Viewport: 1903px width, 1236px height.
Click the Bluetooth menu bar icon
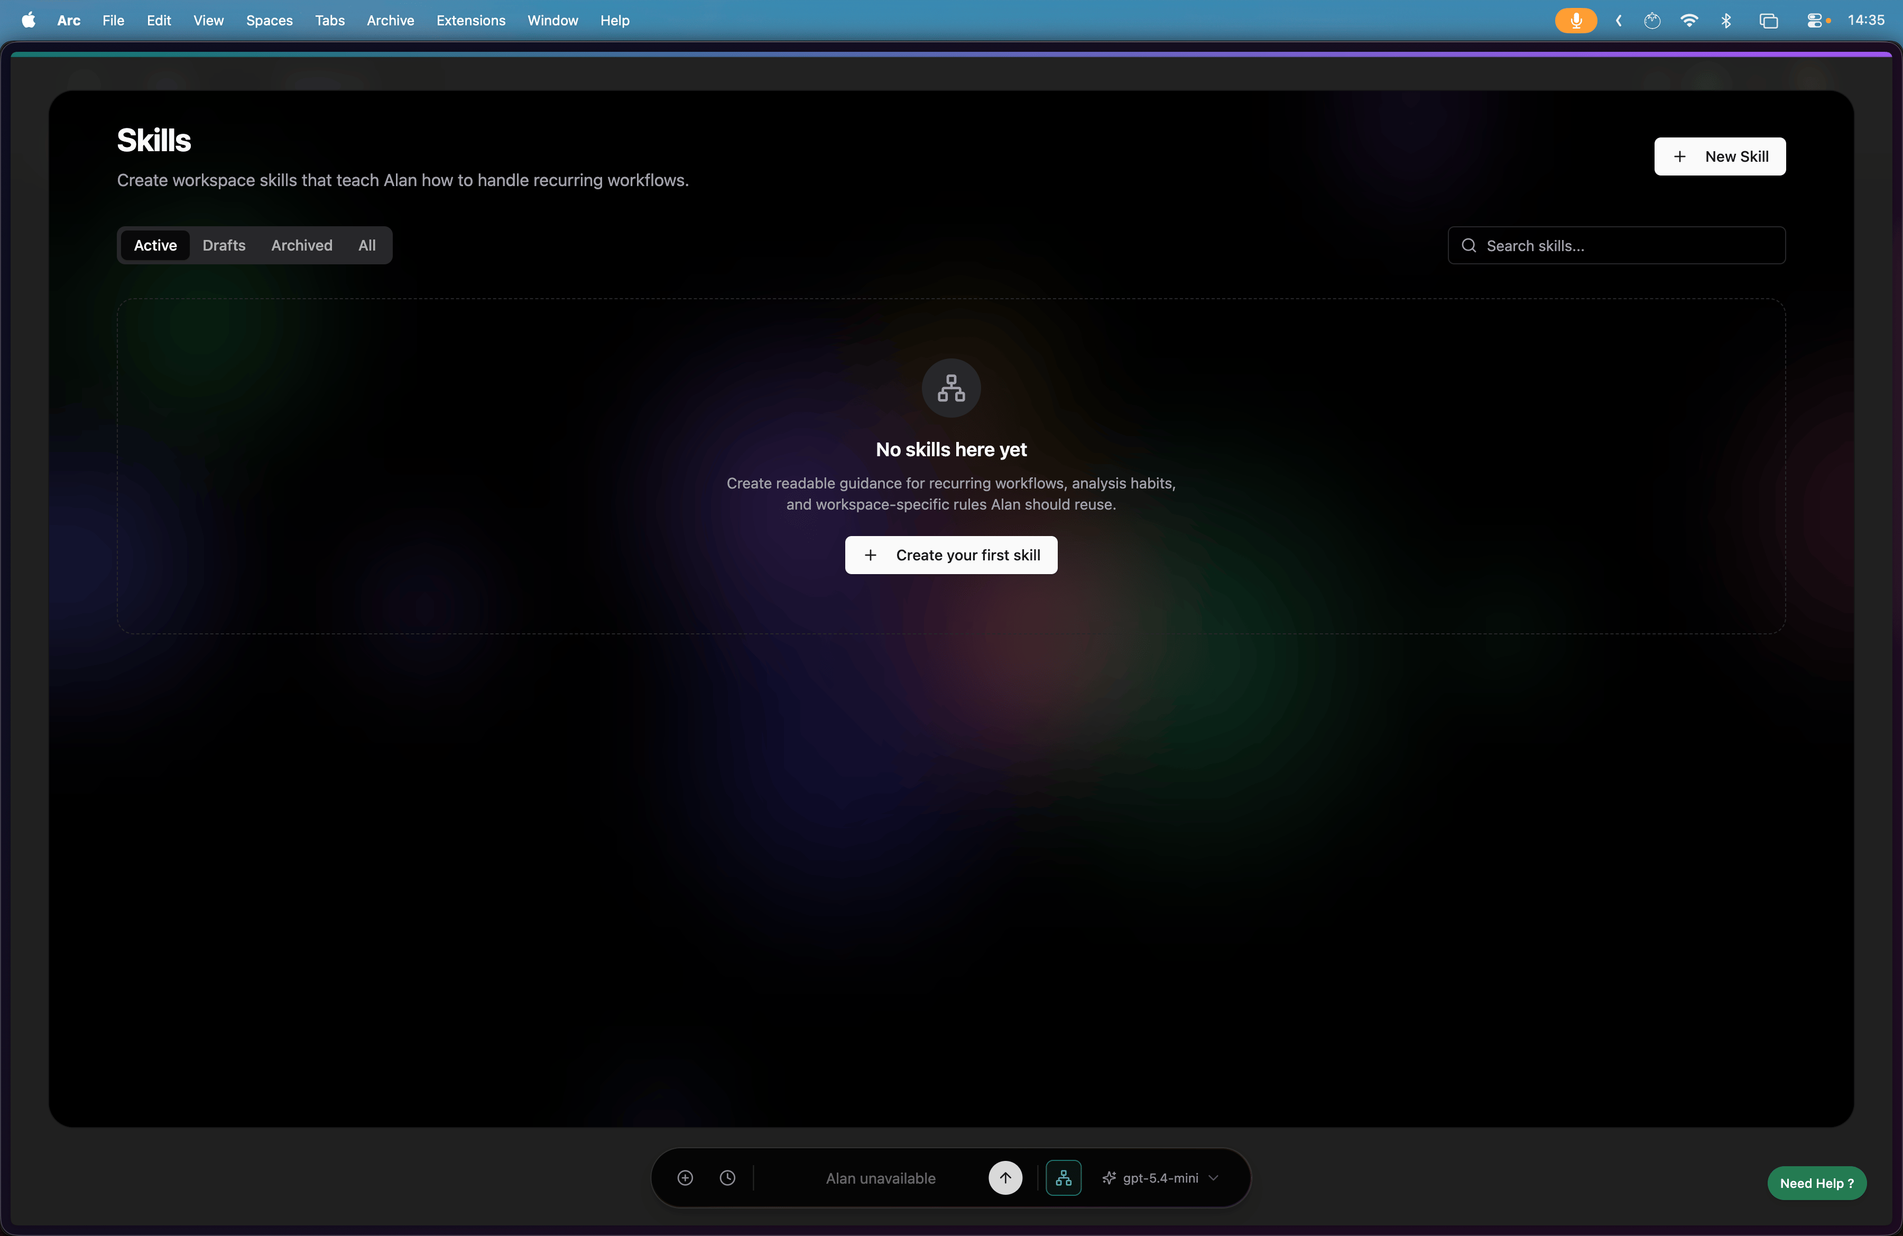tap(1726, 20)
